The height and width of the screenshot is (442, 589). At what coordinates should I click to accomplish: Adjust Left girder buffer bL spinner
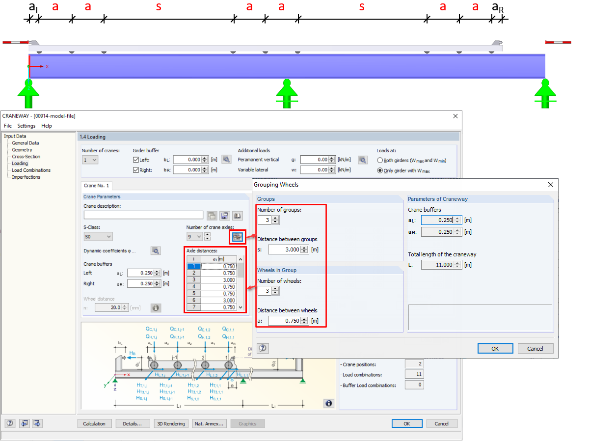(x=205, y=159)
